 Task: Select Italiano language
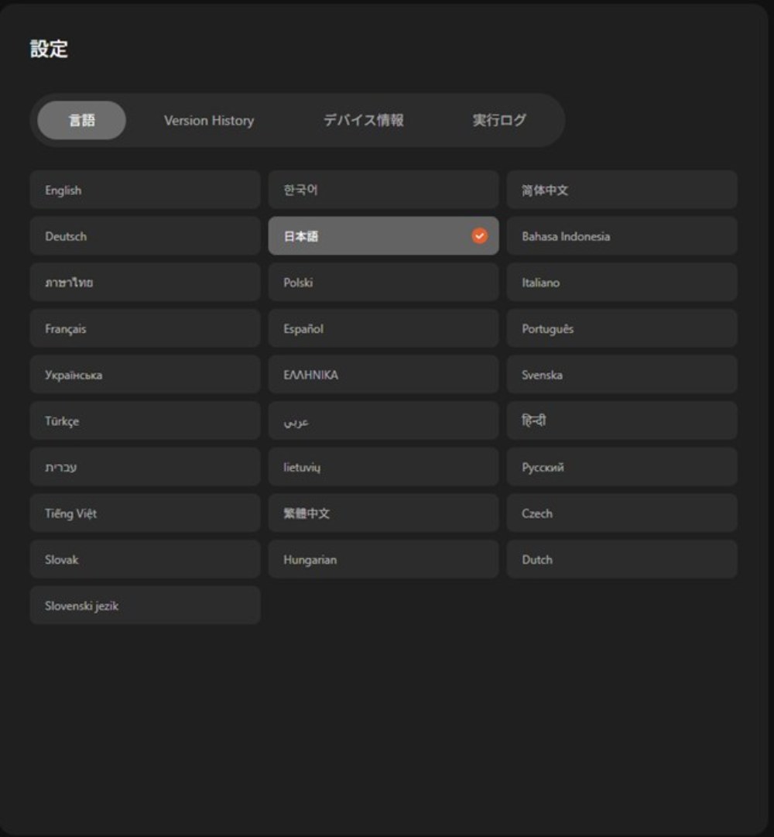[x=622, y=283]
